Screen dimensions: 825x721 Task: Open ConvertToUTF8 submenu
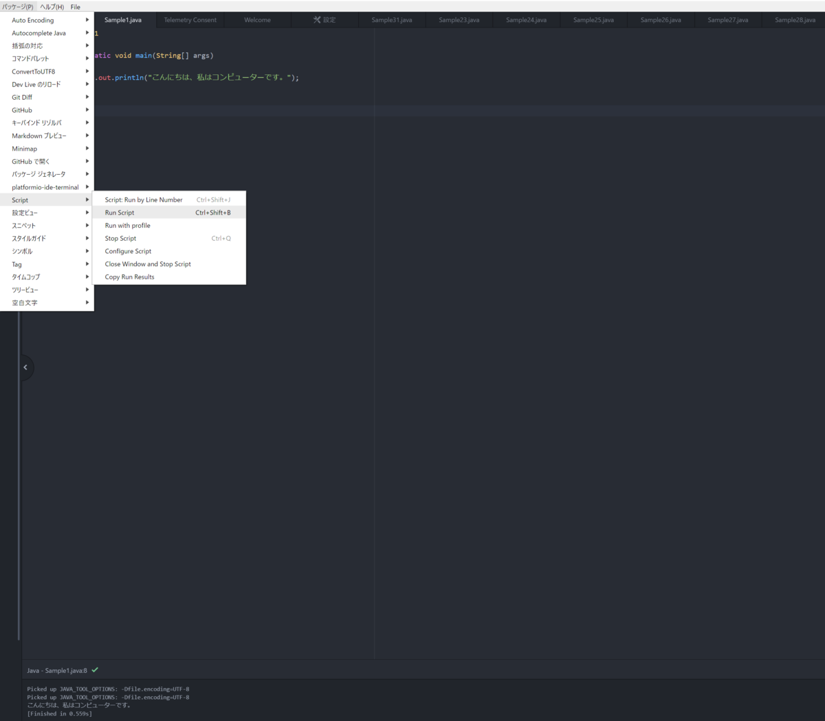47,72
